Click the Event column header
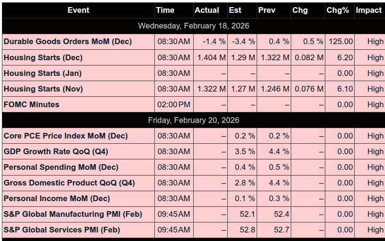 click(x=78, y=10)
